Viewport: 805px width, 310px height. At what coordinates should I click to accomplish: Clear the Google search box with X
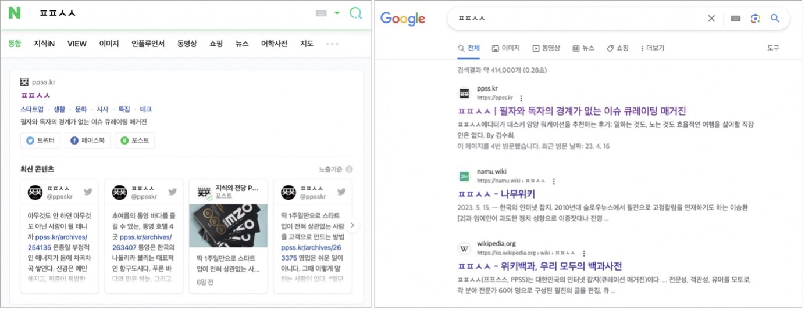pos(711,19)
